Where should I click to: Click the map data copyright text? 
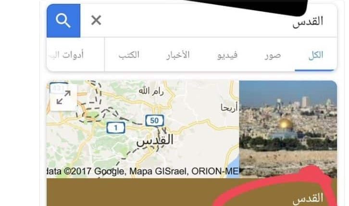tap(143, 171)
